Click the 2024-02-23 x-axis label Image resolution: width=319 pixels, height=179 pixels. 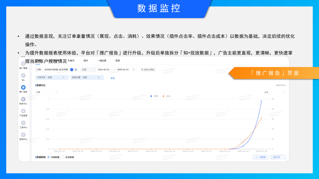pyautogui.click(x=243, y=151)
